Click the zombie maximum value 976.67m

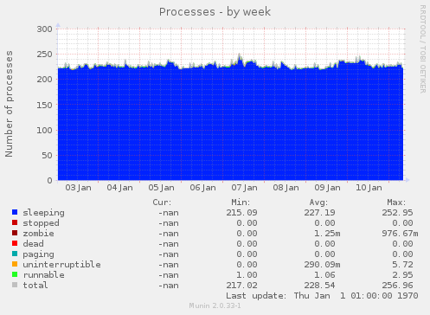(x=400, y=234)
